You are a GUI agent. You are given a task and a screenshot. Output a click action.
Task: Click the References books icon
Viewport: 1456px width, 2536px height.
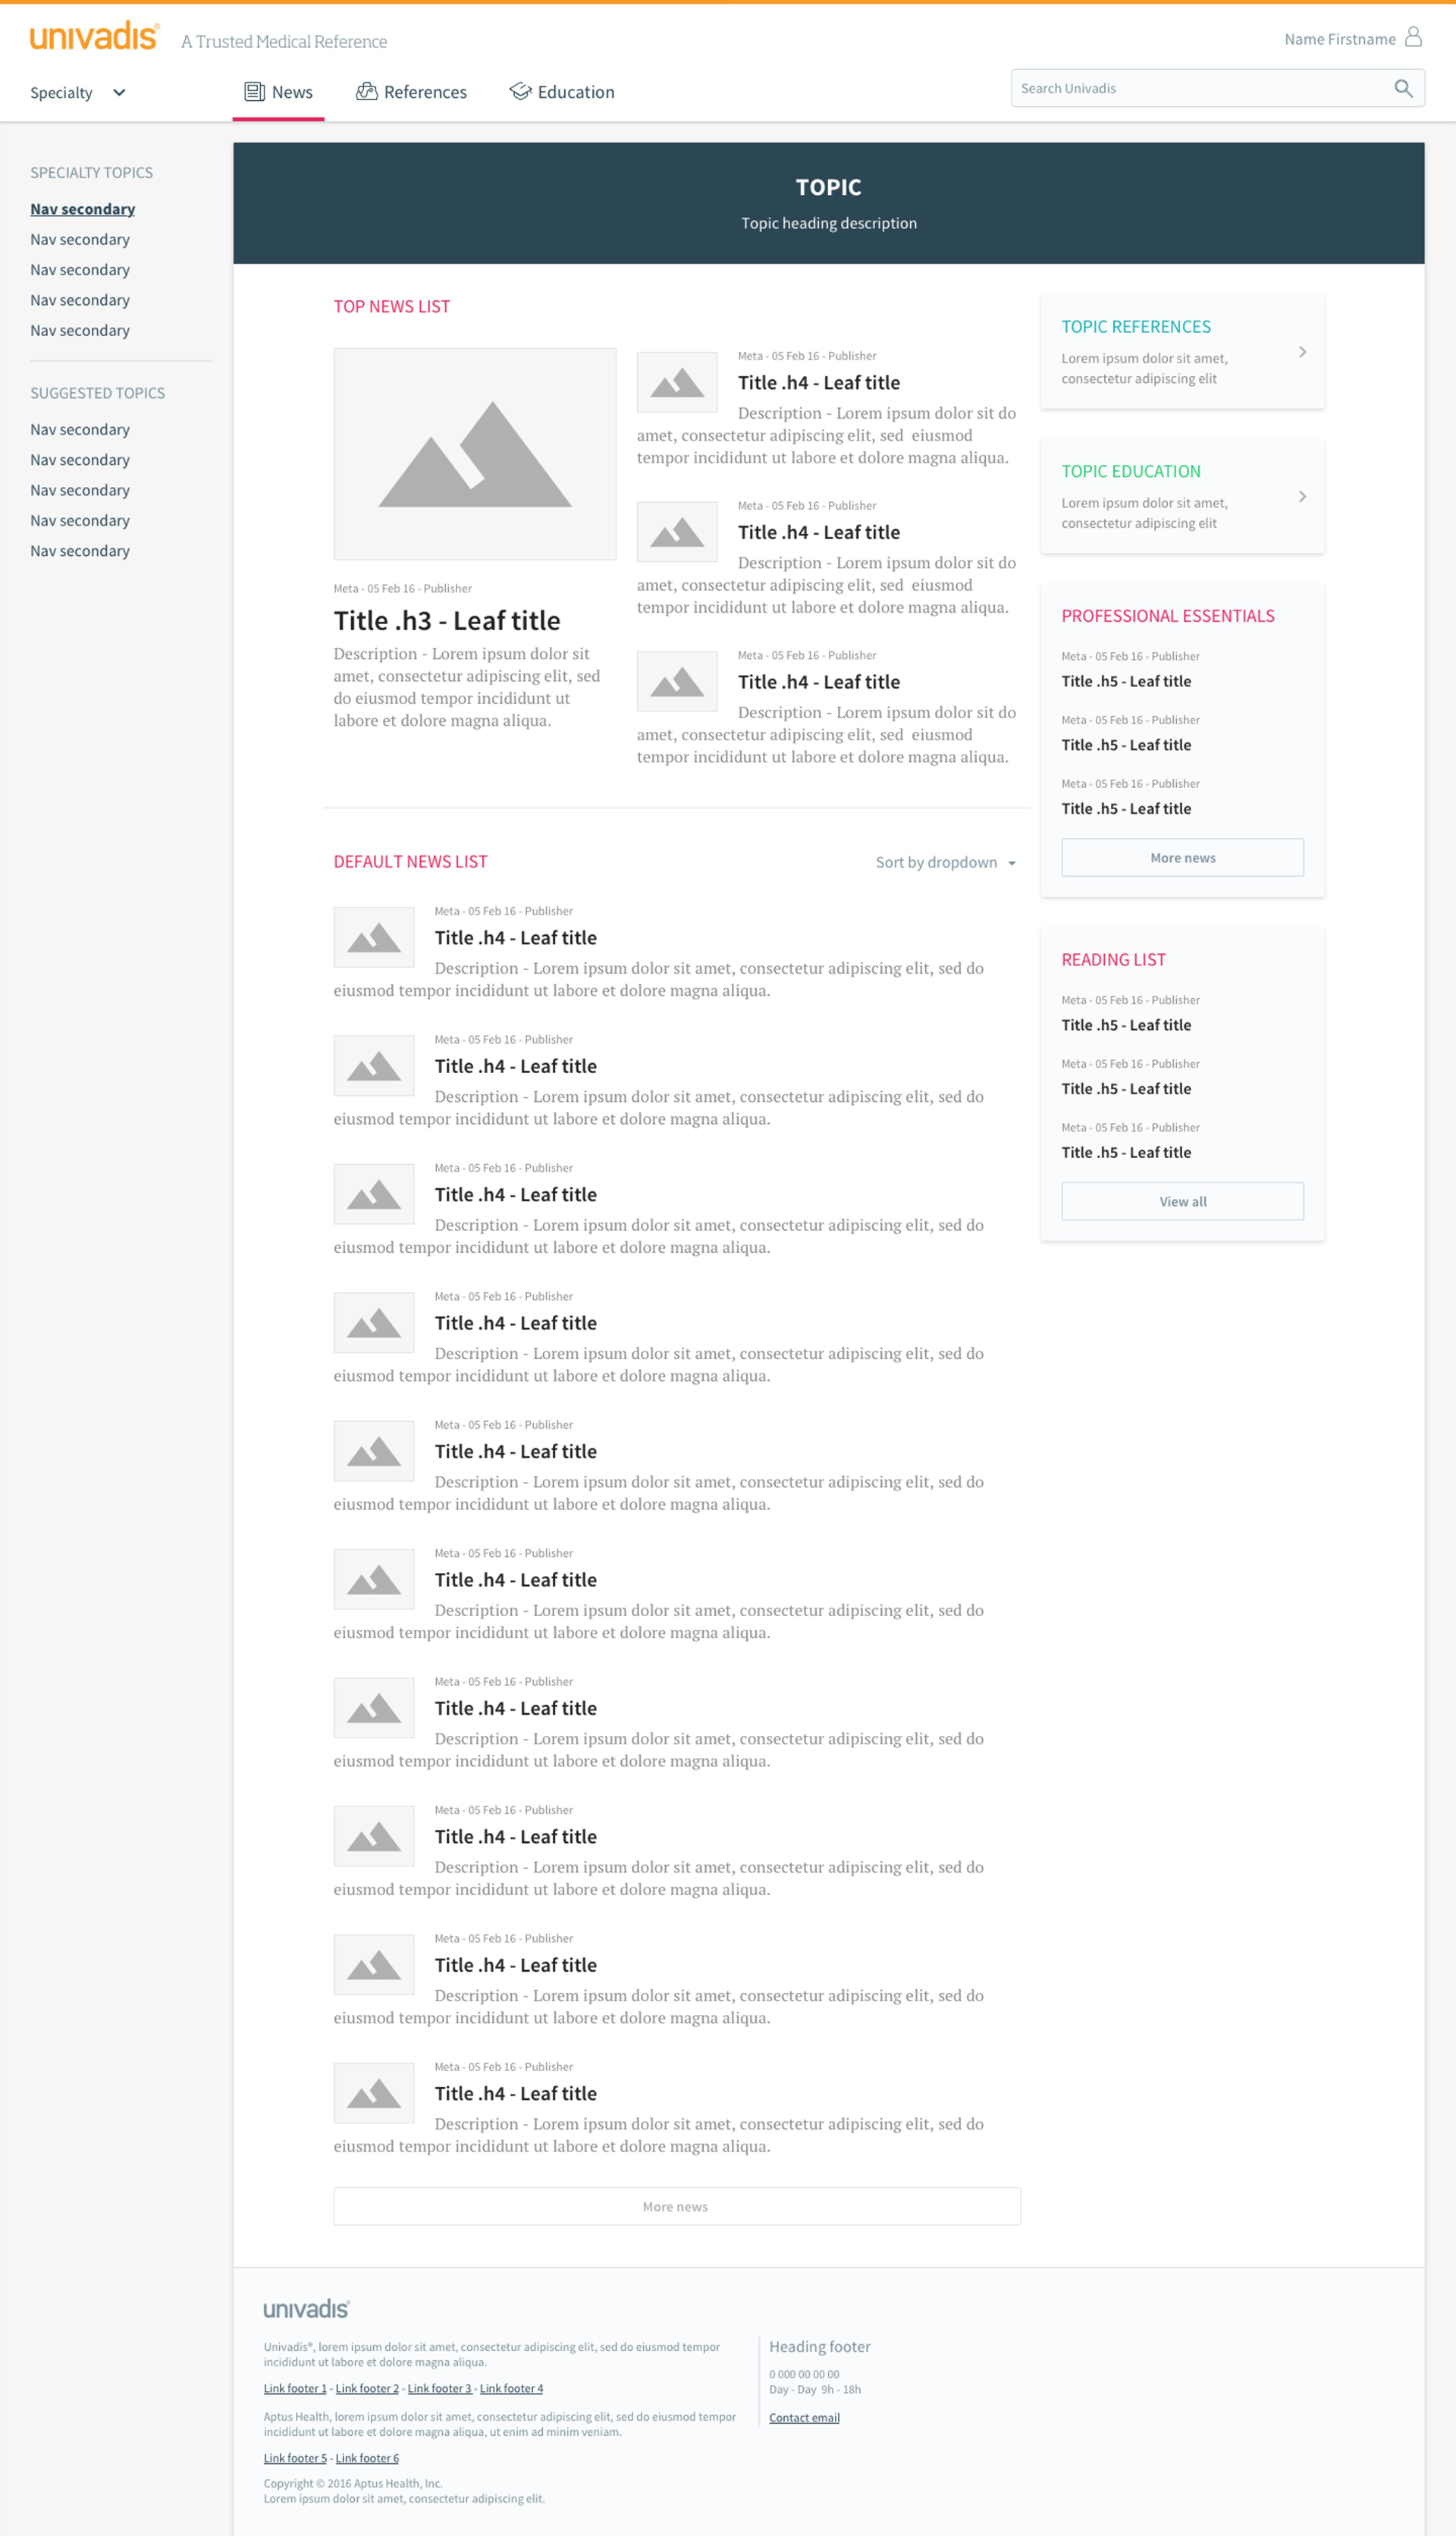[366, 92]
